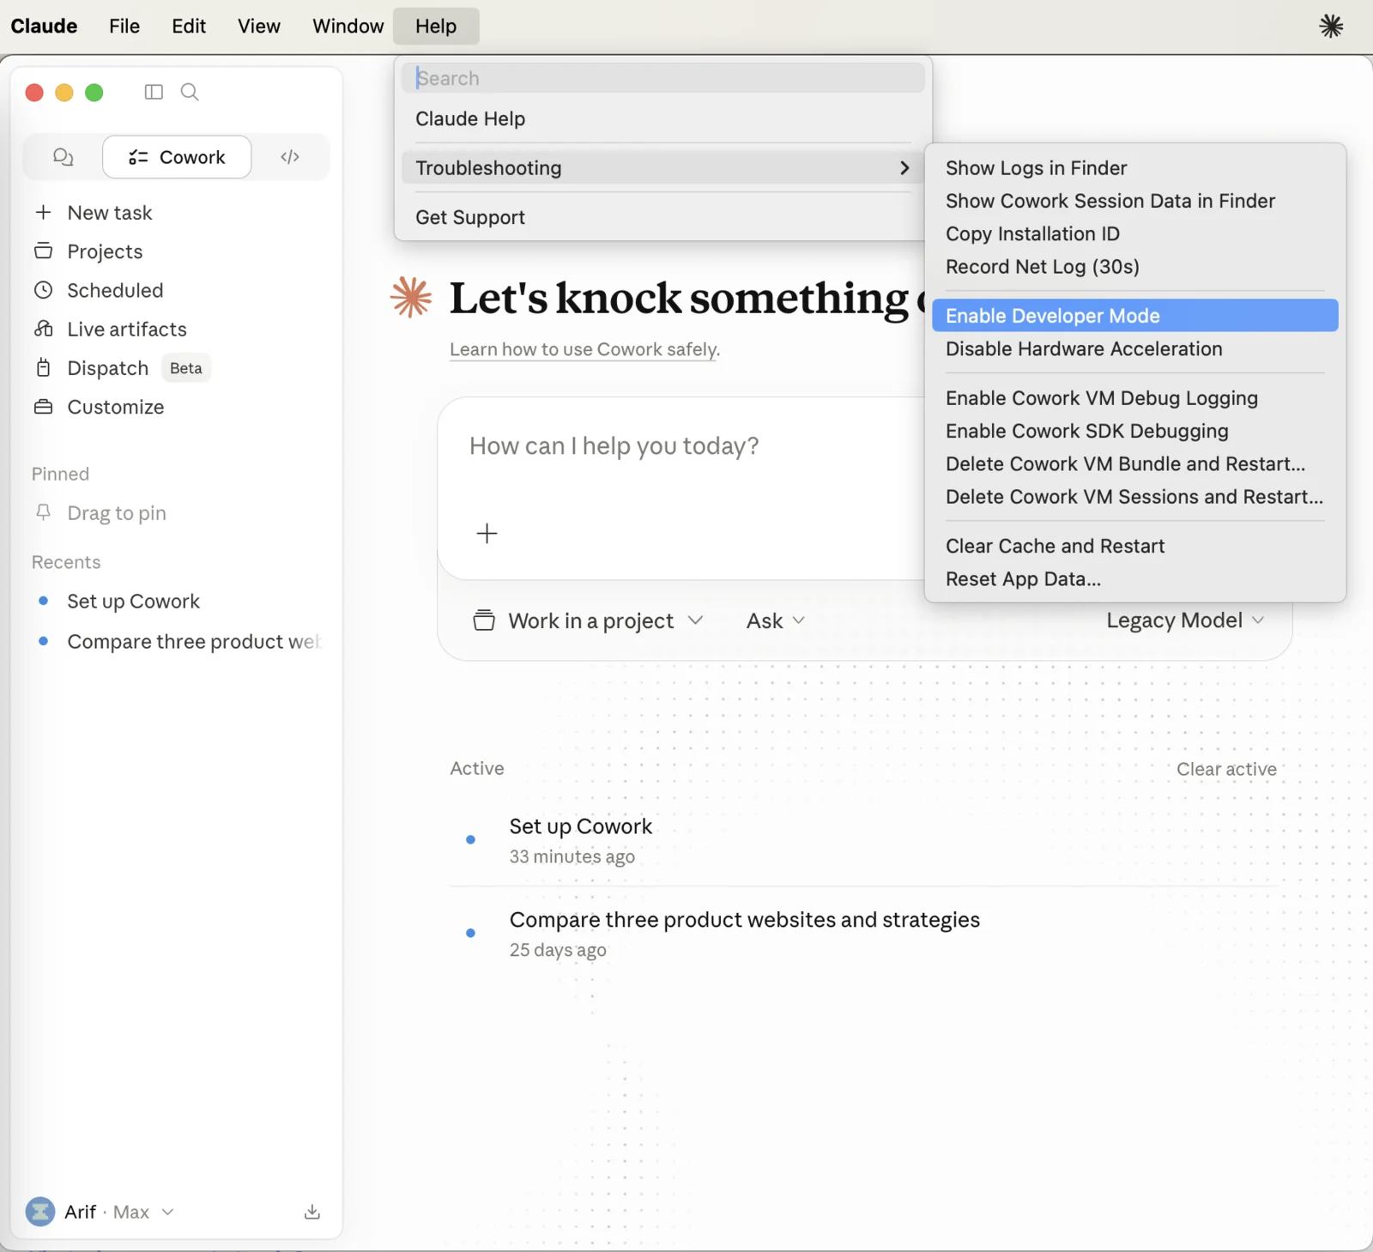Screen dimensions: 1373x1252
Task: Open the View menu
Action: click(259, 26)
